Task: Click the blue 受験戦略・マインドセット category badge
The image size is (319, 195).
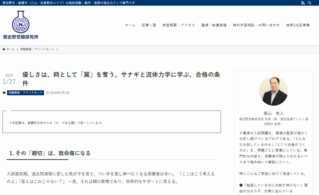Action: click(x=25, y=93)
